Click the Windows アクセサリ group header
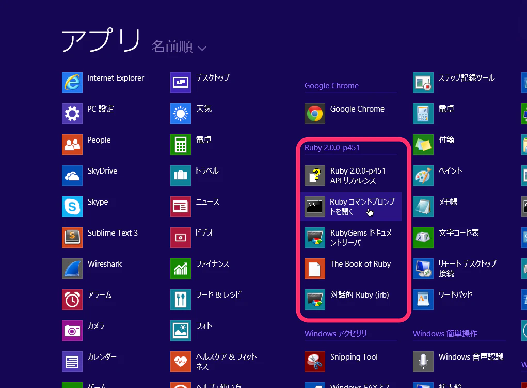This screenshot has width=527, height=388. click(336, 333)
